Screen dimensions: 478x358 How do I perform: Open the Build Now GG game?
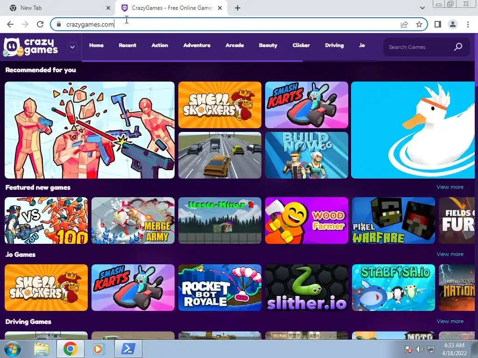[x=306, y=155]
